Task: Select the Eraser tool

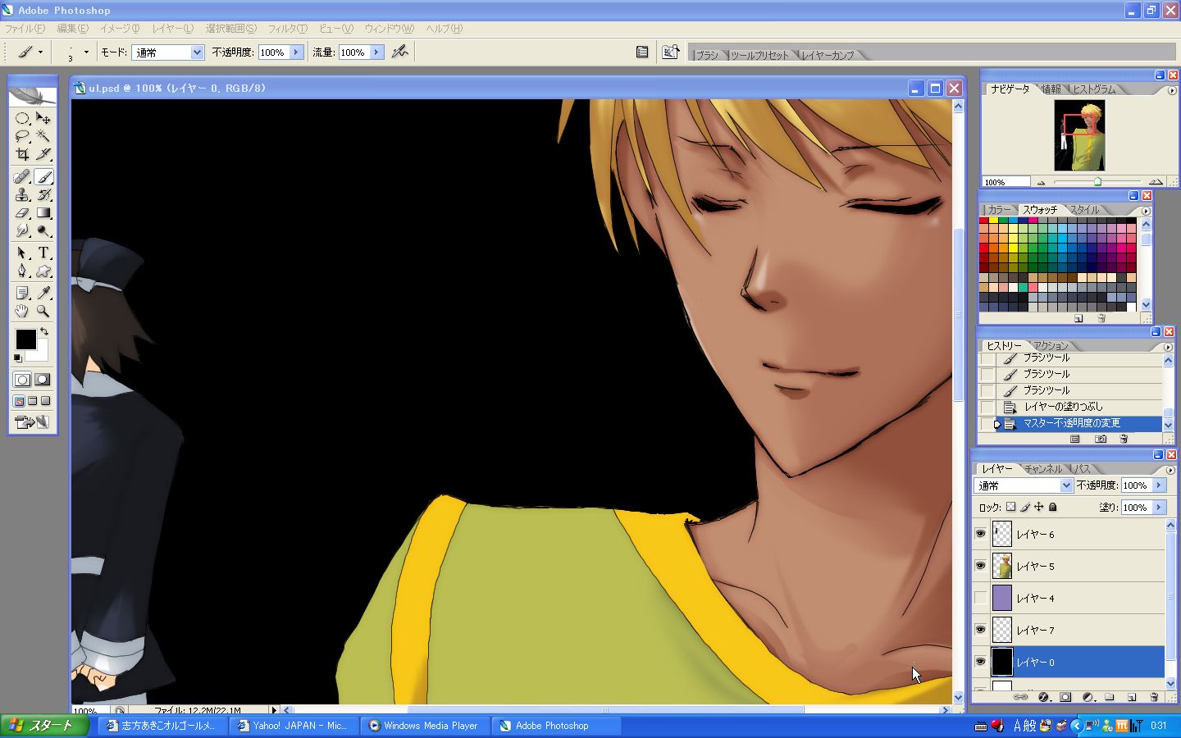Action: (22, 212)
